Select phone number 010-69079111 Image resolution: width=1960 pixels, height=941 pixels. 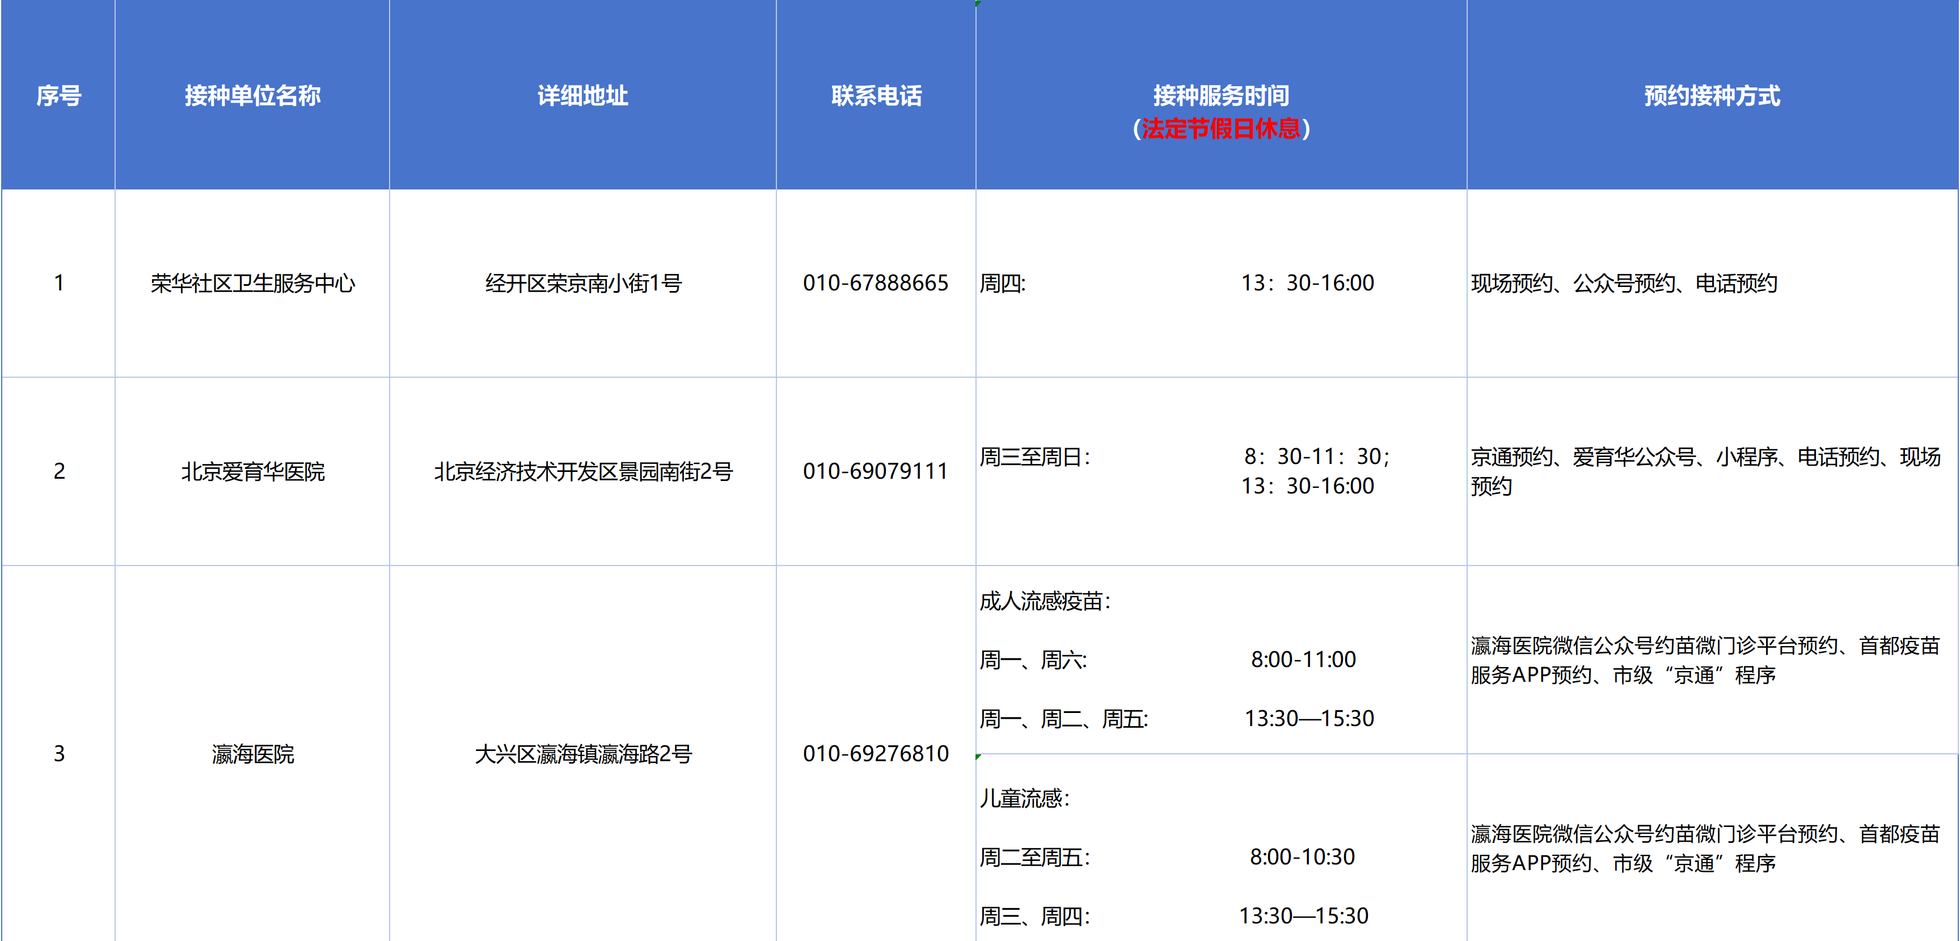pyautogui.click(x=876, y=471)
